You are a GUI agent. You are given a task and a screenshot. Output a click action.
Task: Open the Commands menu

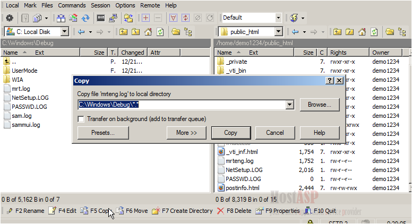tap(72, 5)
